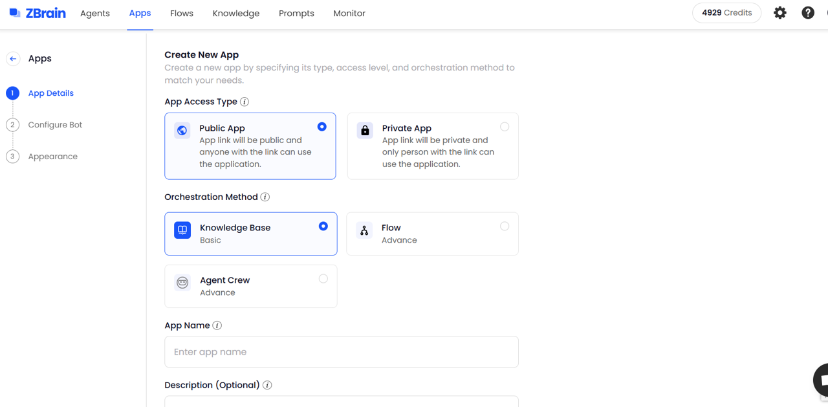
Task: Open the help question mark icon
Action: click(x=808, y=13)
